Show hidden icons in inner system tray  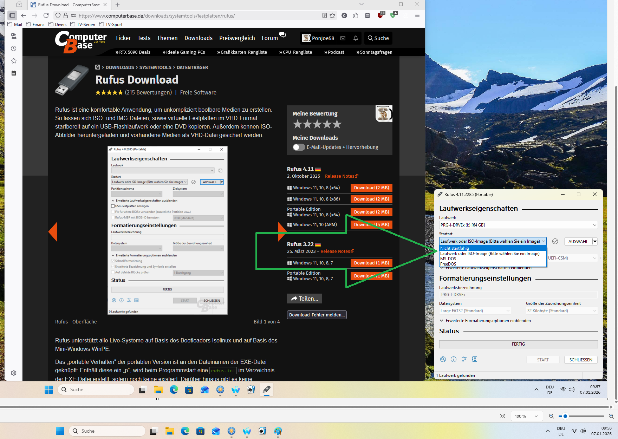point(536,389)
